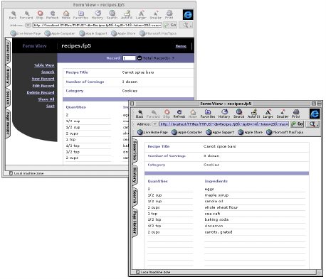
Task: Click the magnifier button beside Go in front window
Action: pos(312,124)
